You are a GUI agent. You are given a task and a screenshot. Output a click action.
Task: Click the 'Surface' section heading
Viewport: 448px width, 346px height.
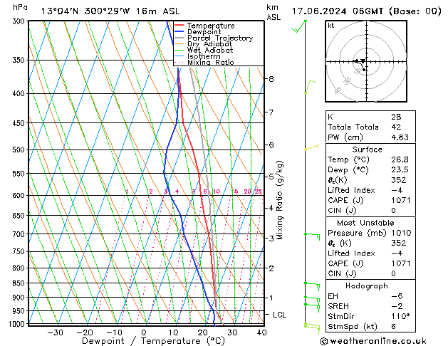[x=367, y=150]
